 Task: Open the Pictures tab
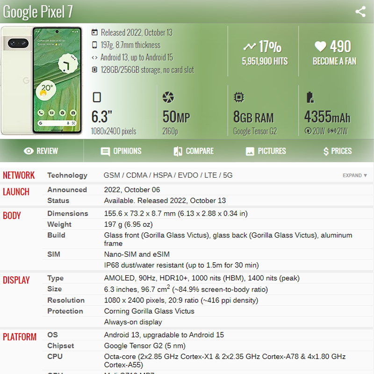266,151
